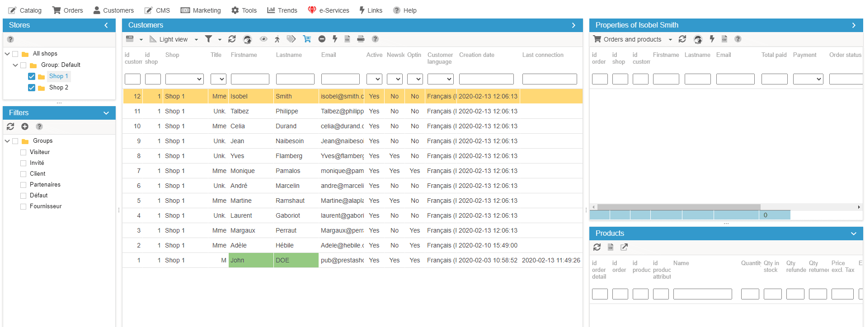Click the add filter plus icon
The width and height of the screenshot is (865, 327).
pyautogui.click(x=25, y=127)
